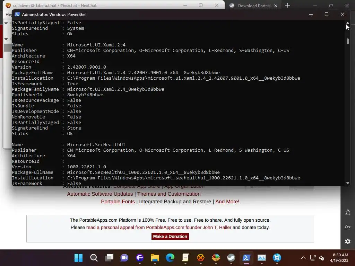This screenshot has width=355, height=266.
Task: Open taskbar Search
Action: click(x=94, y=258)
